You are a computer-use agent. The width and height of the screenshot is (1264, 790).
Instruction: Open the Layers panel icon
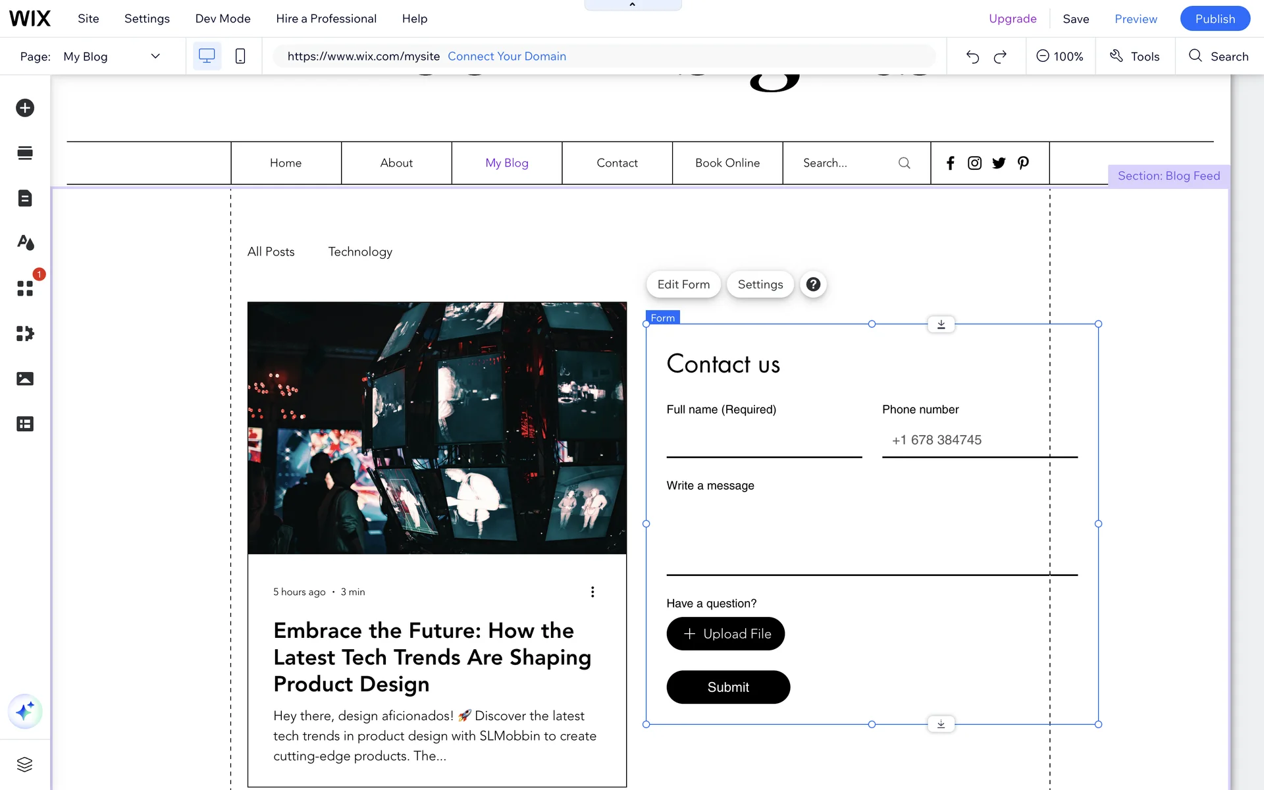[25, 764]
